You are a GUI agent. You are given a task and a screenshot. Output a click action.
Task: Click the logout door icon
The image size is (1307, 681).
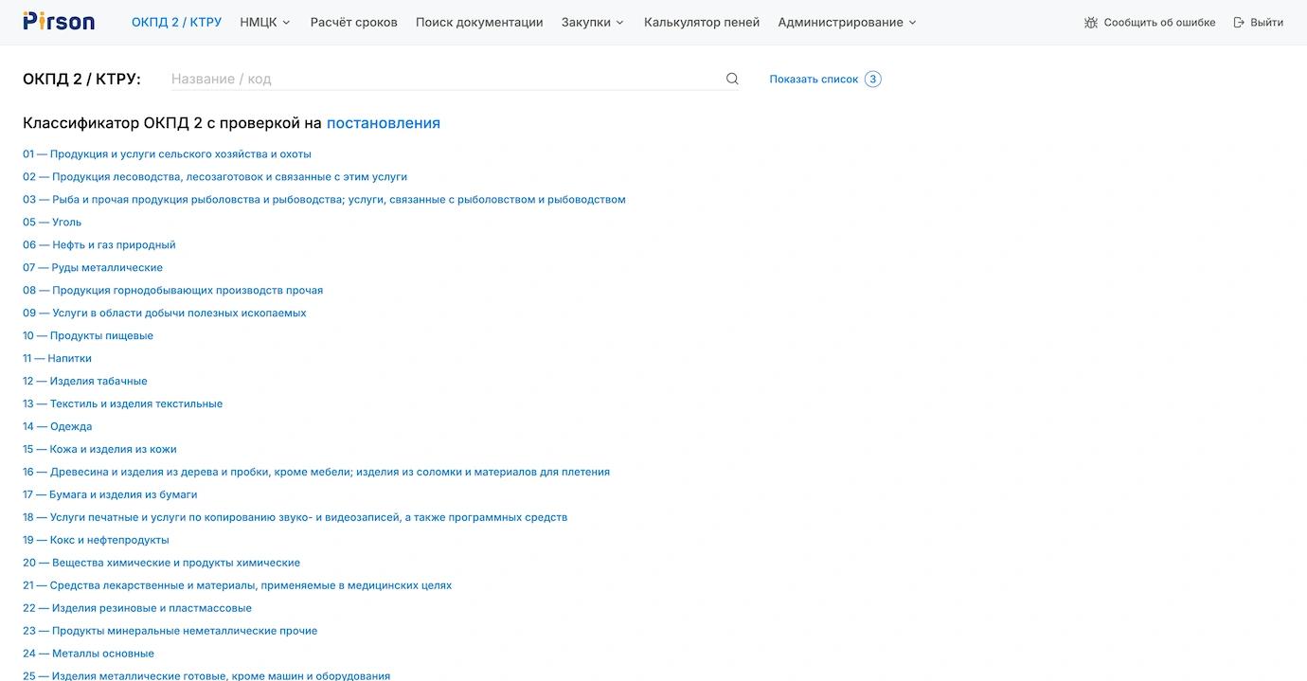1239,23
